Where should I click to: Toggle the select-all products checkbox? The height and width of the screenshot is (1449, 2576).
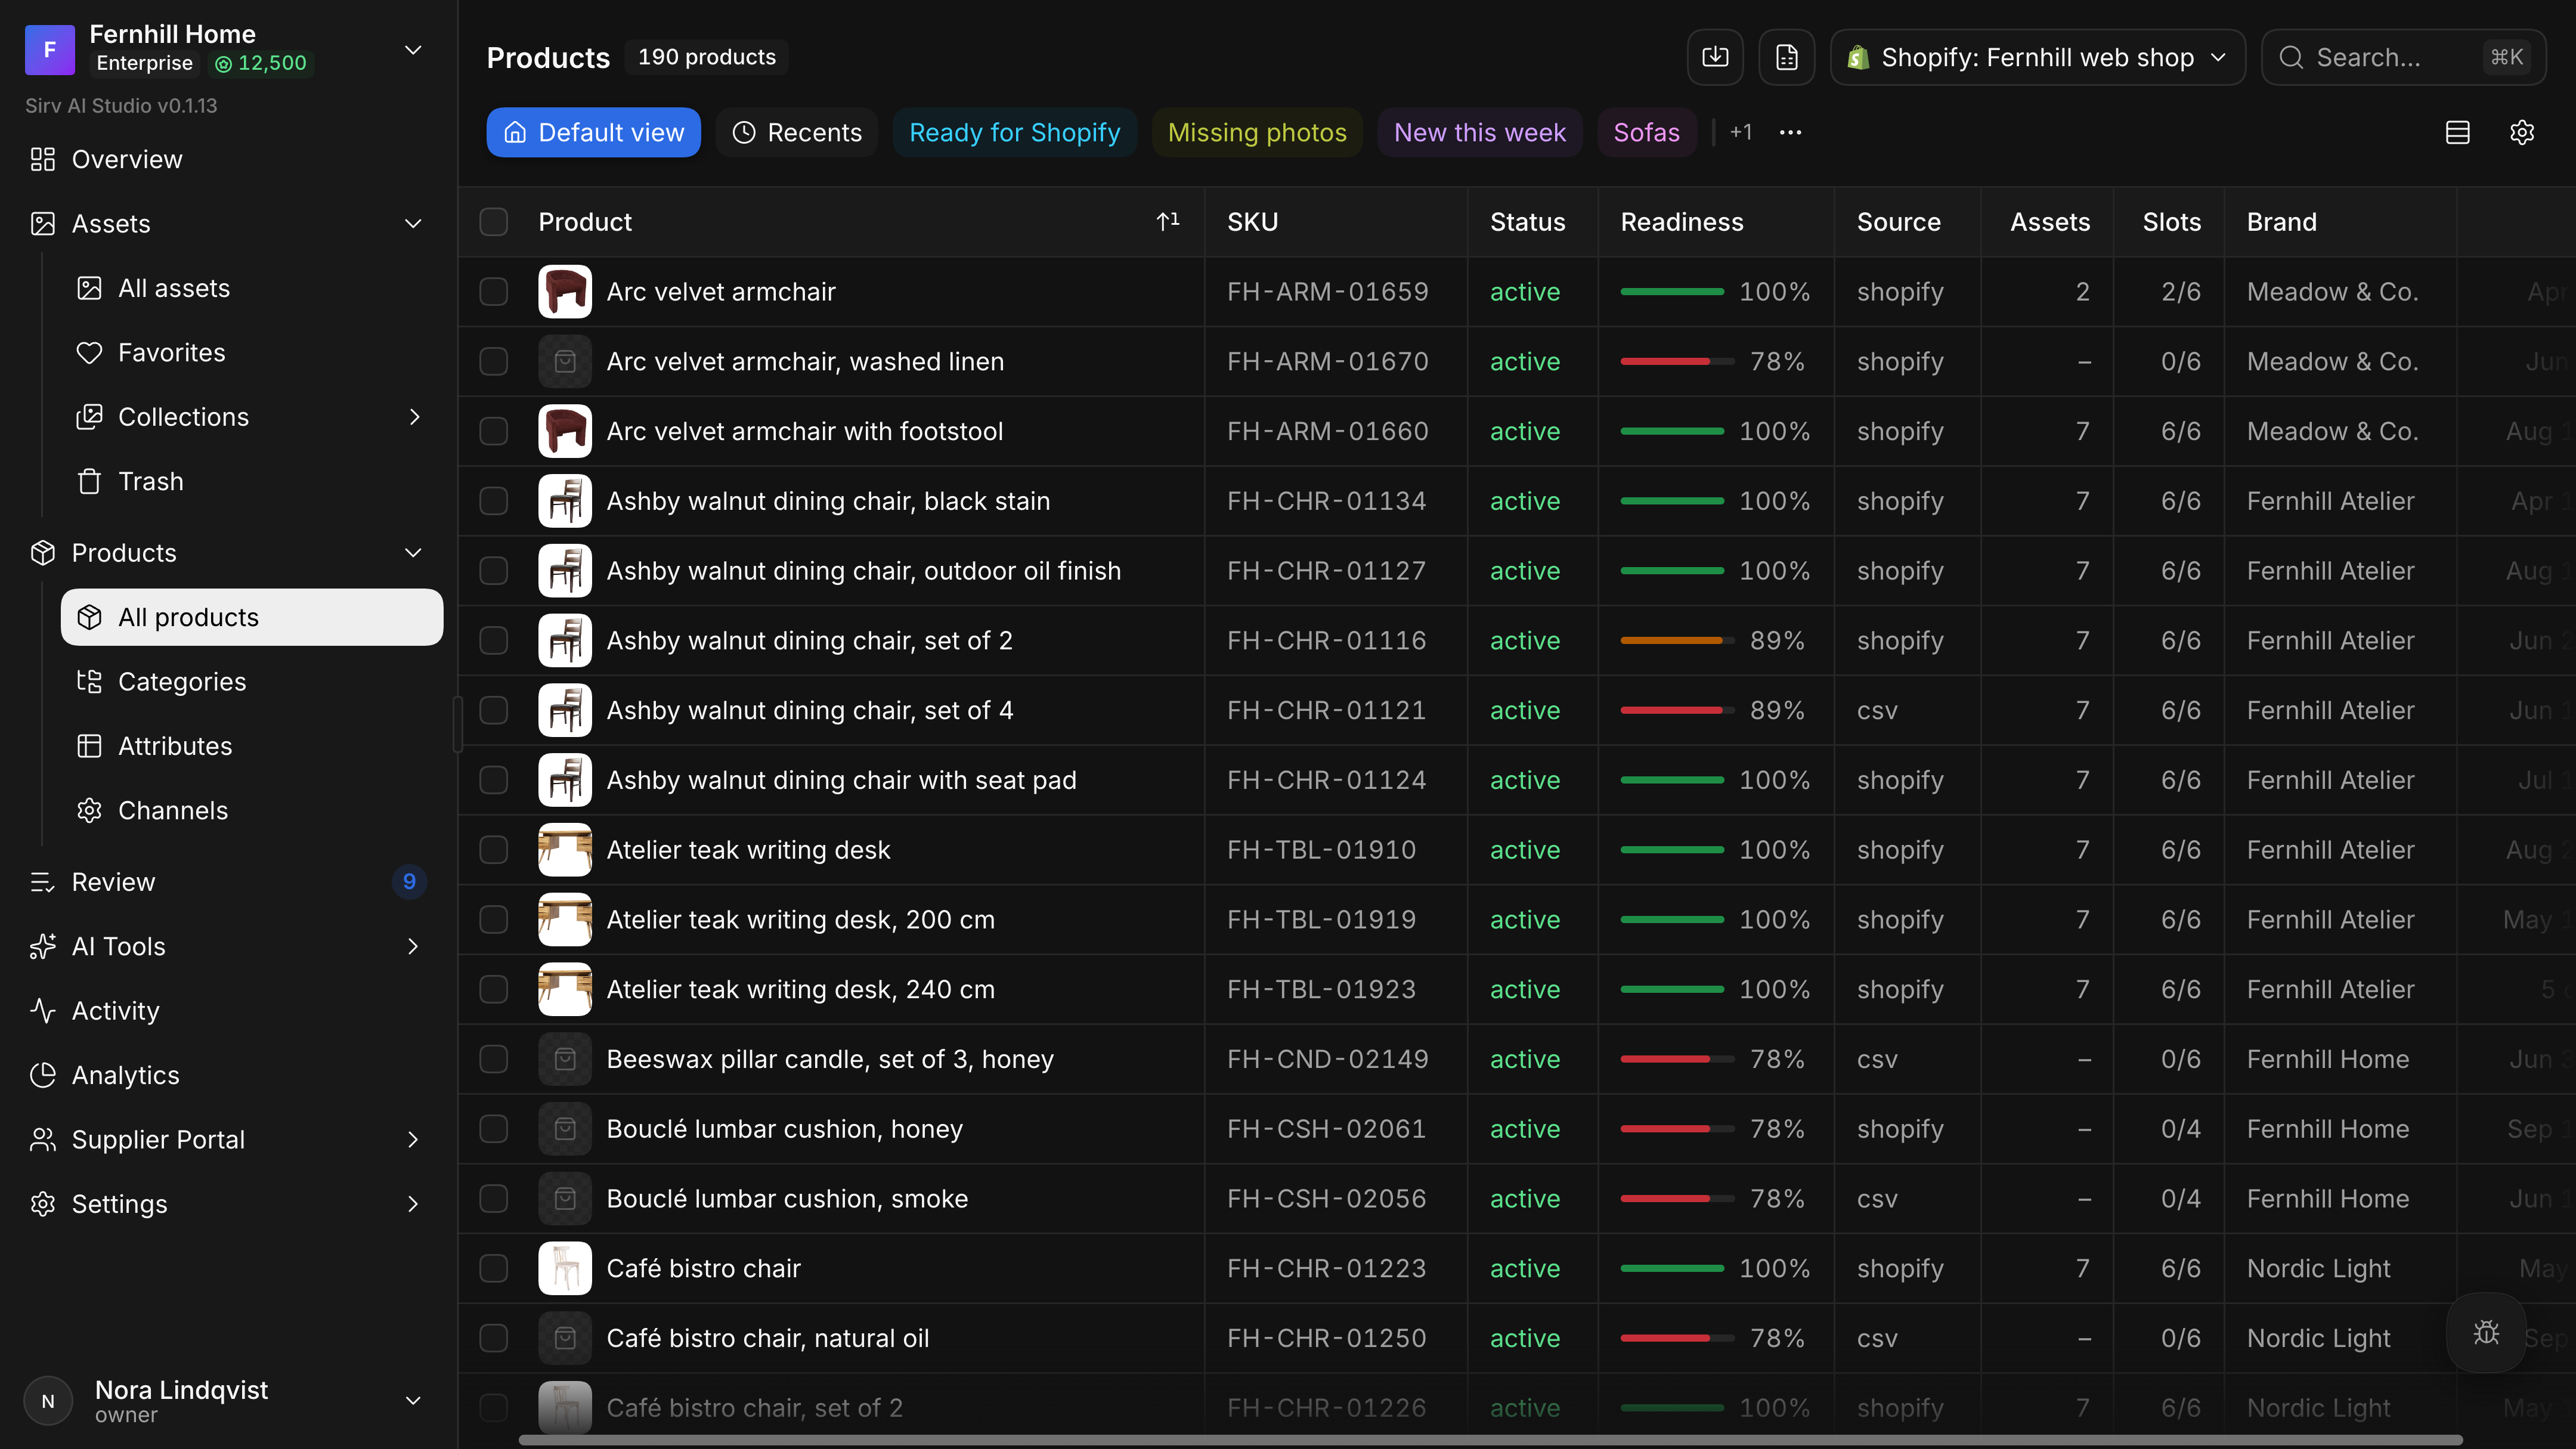click(x=493, y=222)
